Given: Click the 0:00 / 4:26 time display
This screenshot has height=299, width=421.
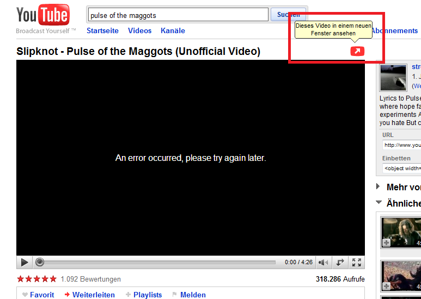Looking at the screenshot, I should [298, 262].
